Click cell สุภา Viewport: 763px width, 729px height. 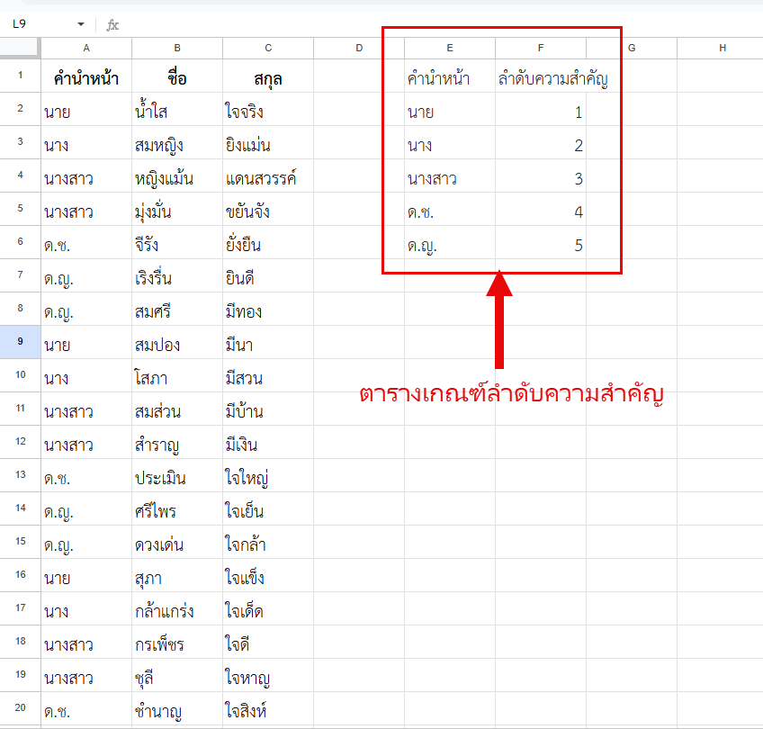177,575
